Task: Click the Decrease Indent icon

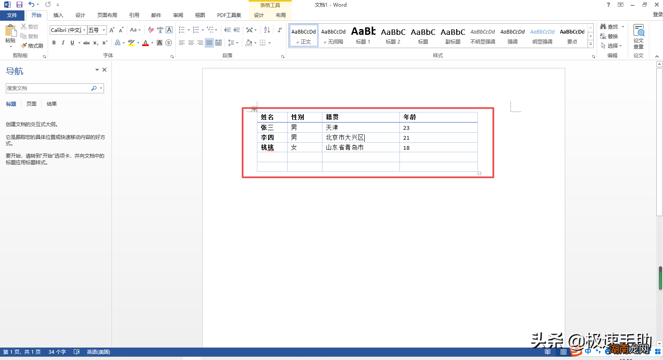Action: click(227, 30)
